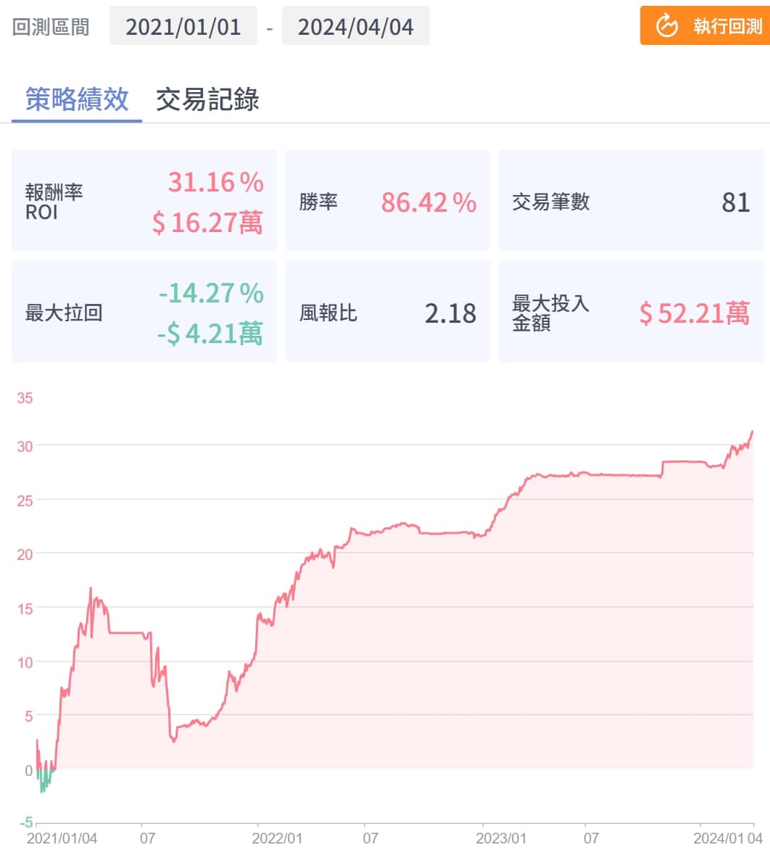The width and height of the screenshot is (770, 853).
Task: Click the circular arrow icon on 執行回測
Action: pyautogui.click(x=666, y=26)
